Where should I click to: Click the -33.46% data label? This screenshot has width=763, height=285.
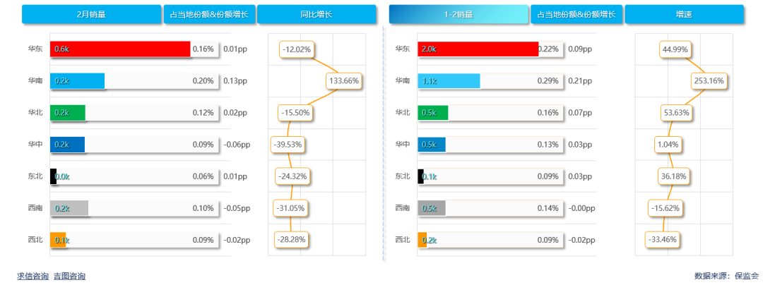[662, 240]
